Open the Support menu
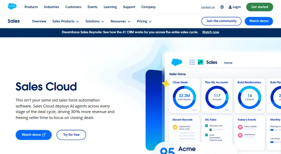The image size is (281, 154). point(129,7)
